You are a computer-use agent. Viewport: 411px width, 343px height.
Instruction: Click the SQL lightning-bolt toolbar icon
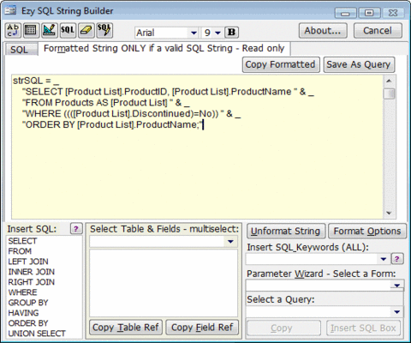coord(104,30)
